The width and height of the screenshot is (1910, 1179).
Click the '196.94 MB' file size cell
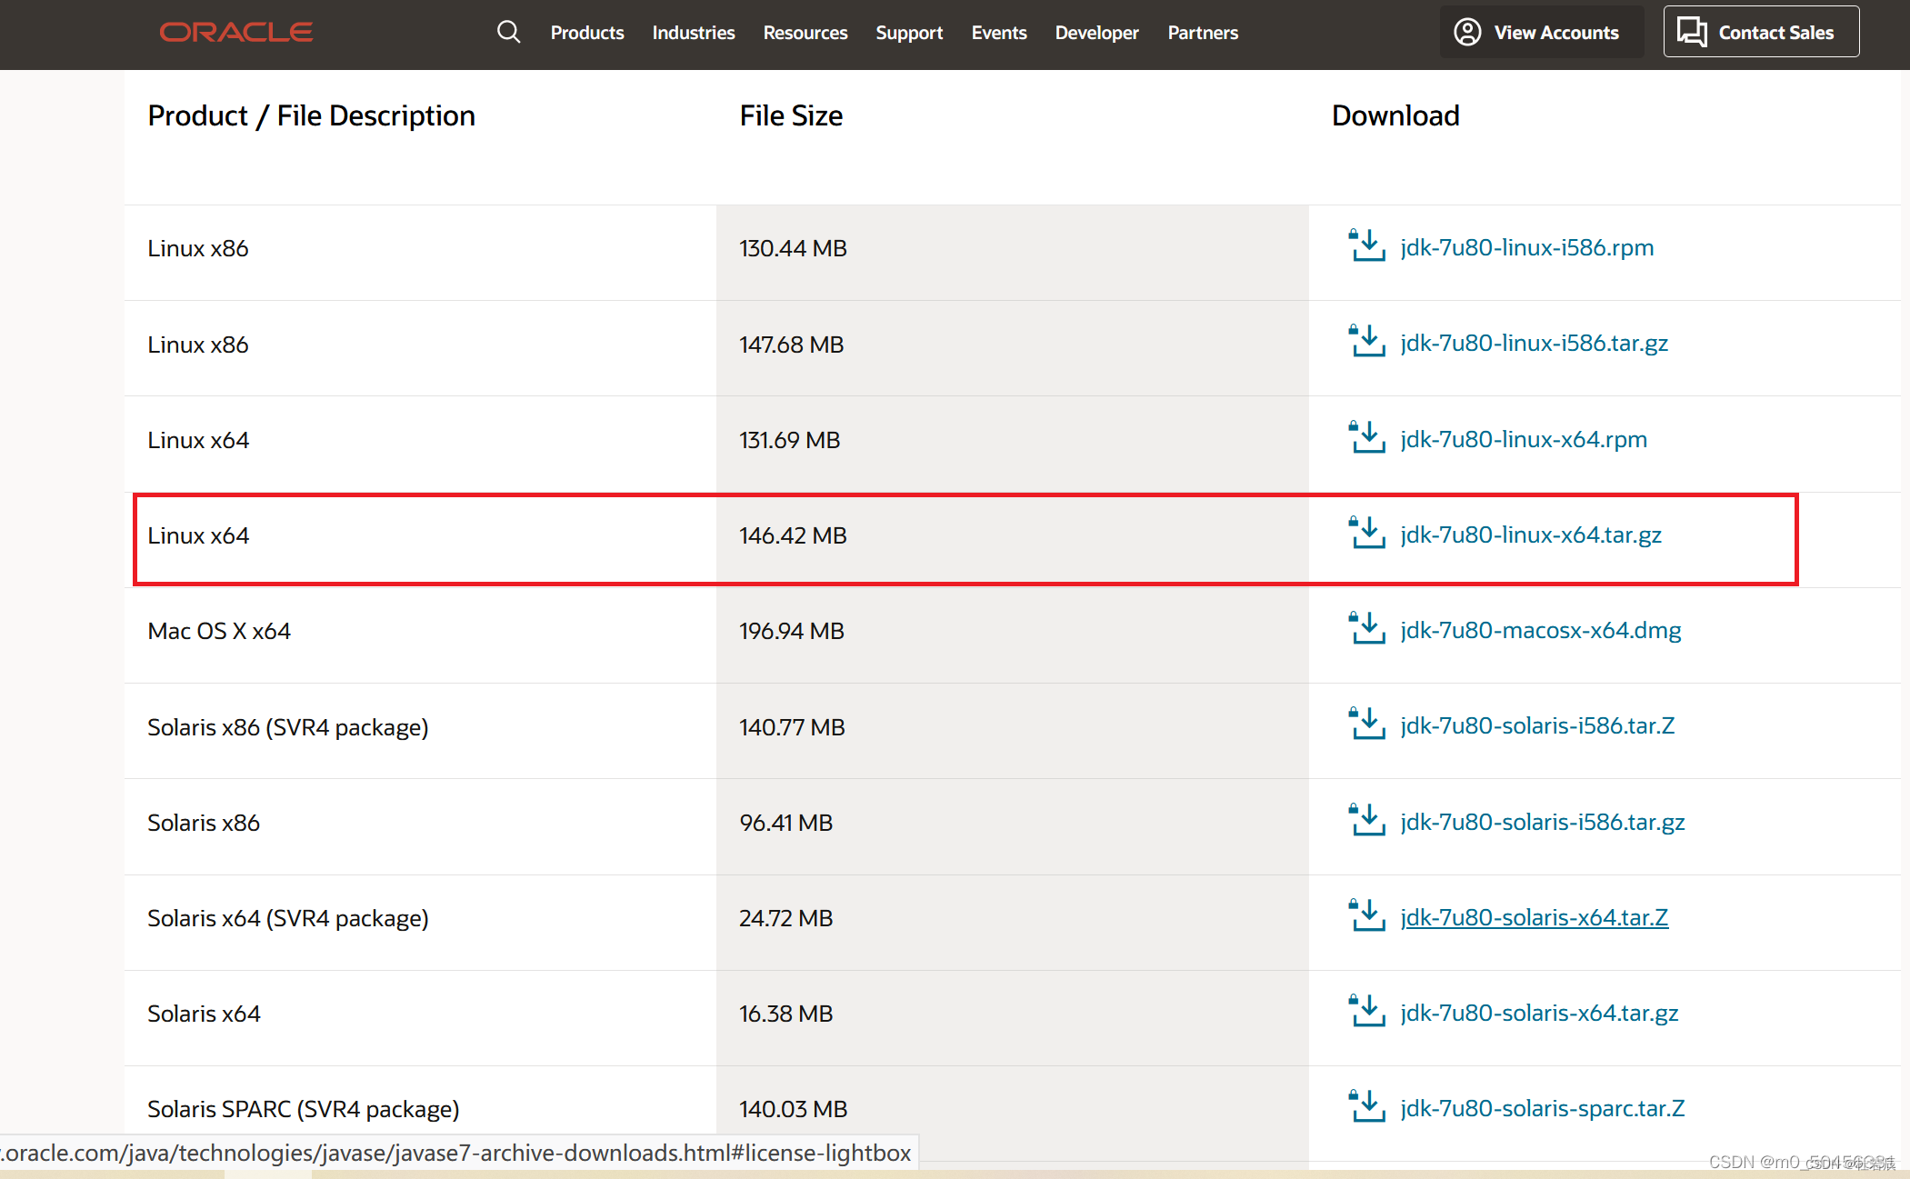(x=1012, y=634)
